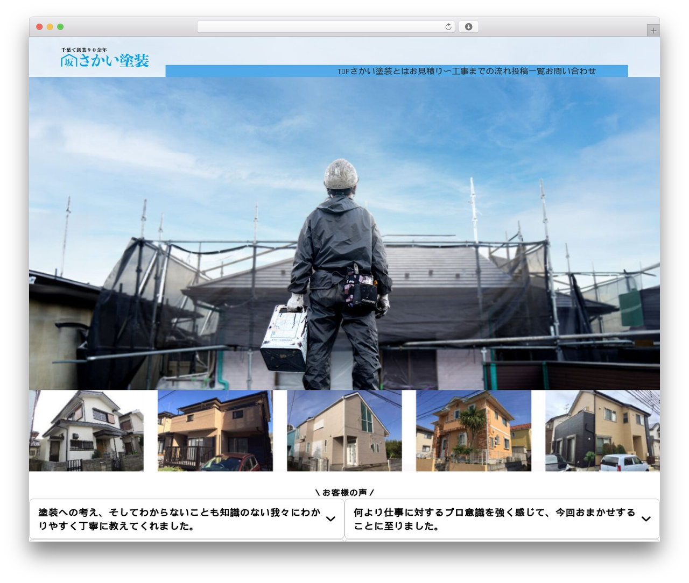The width and height of the screenshot is (689, 583).
Task: Open the black and beige house thumbnail
Action: 602,431
